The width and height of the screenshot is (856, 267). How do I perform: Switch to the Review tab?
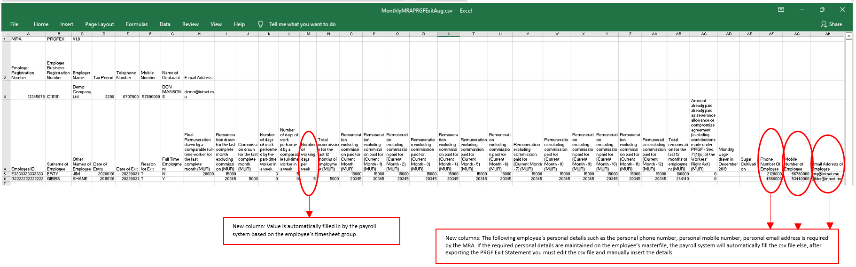(190, 24)
